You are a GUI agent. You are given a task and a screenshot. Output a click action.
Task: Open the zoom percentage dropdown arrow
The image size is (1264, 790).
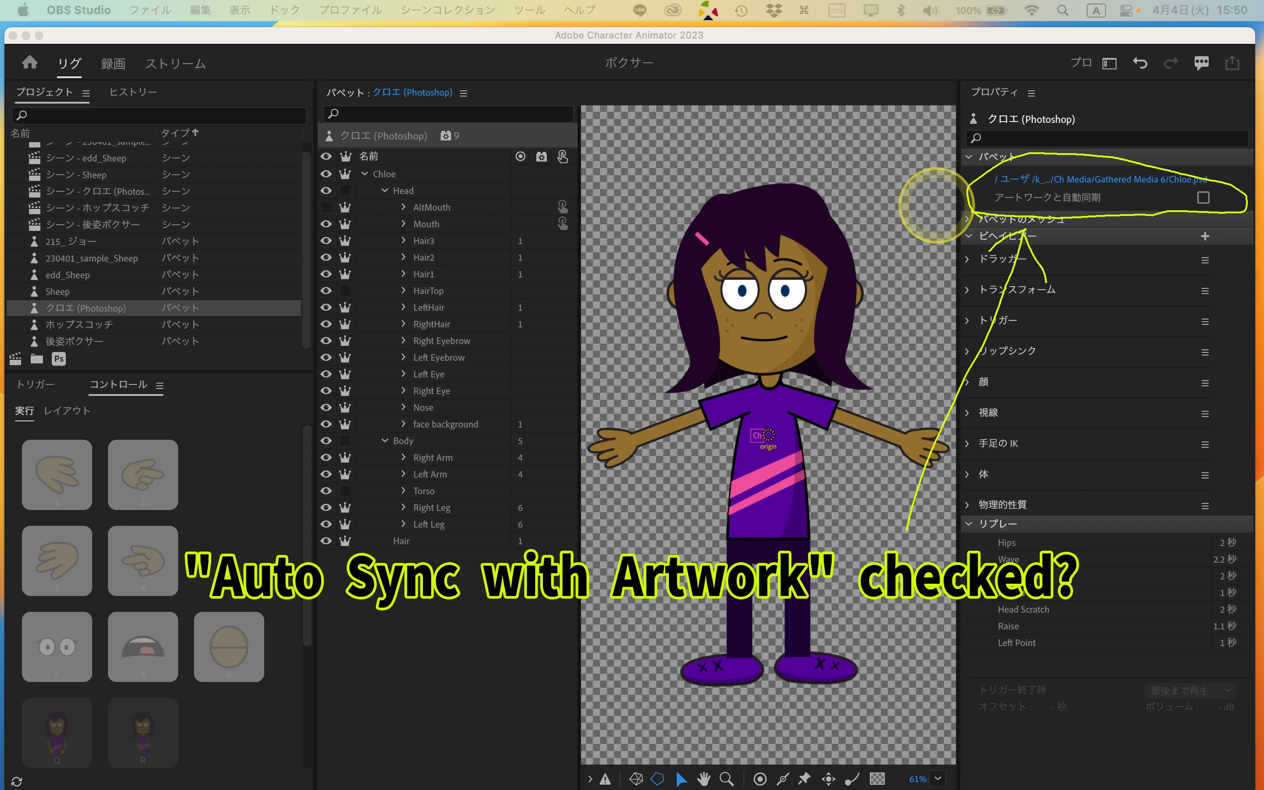pyautogui.click(x=938, y=779)
